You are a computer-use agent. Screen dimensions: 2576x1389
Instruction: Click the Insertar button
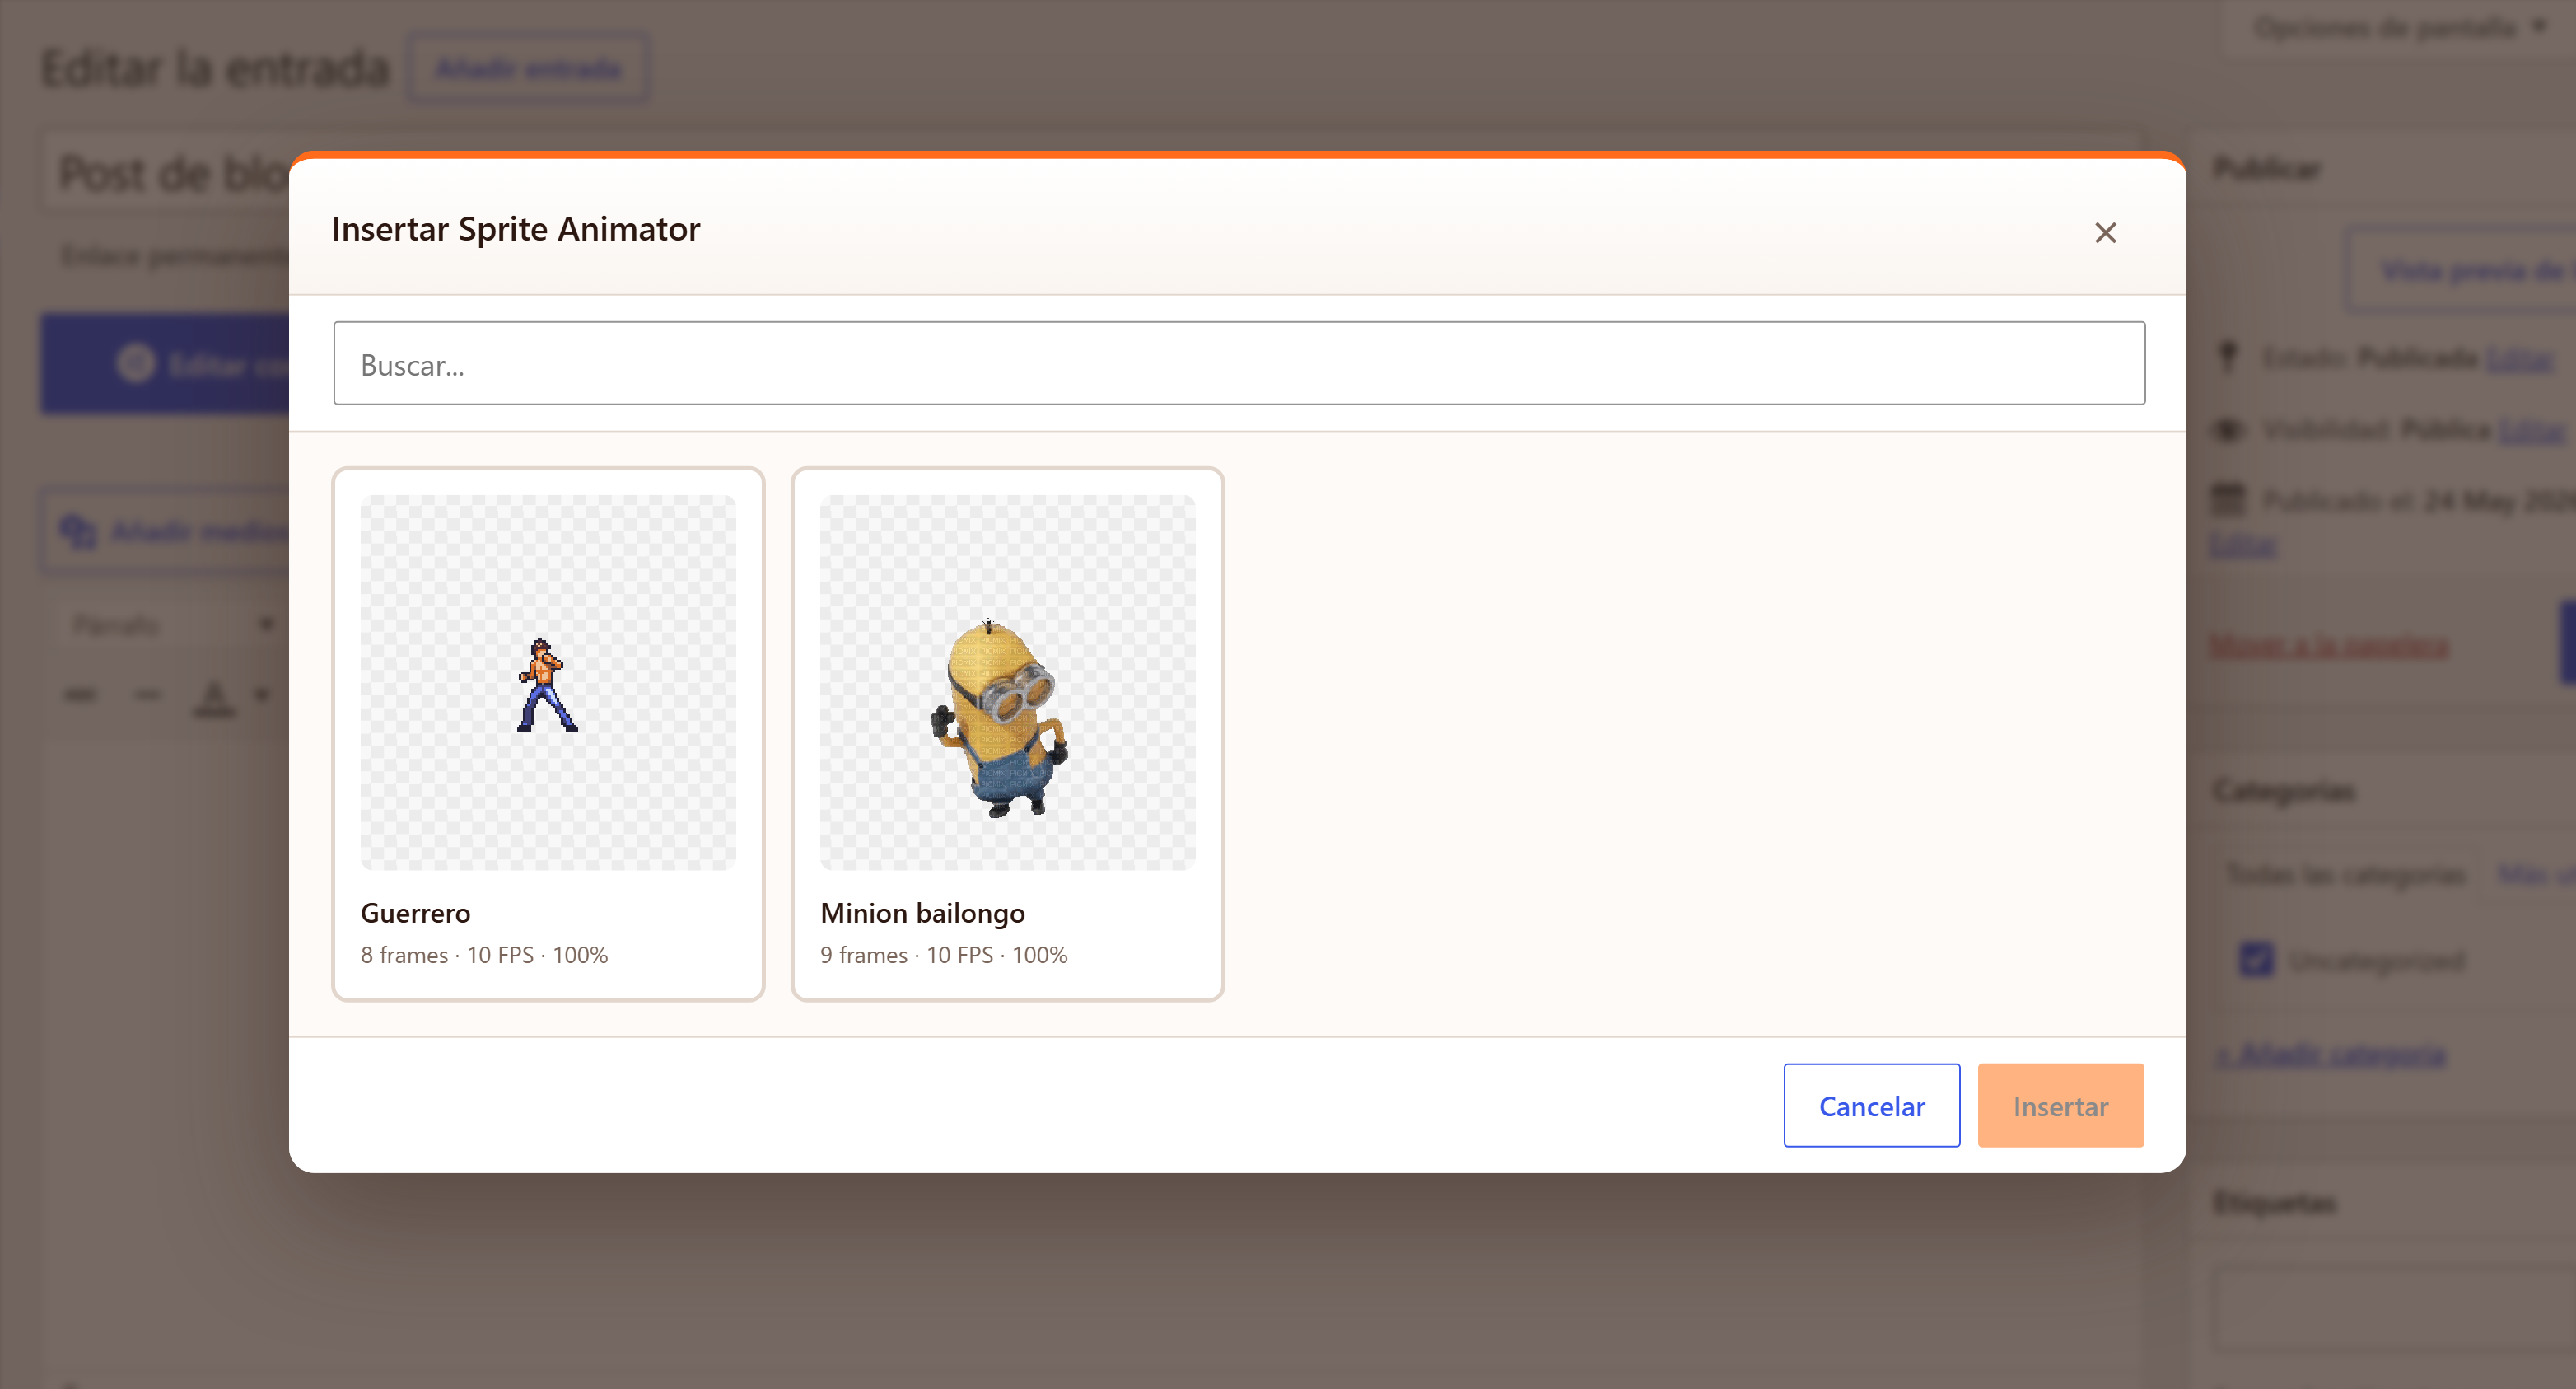[2060, 1105]
